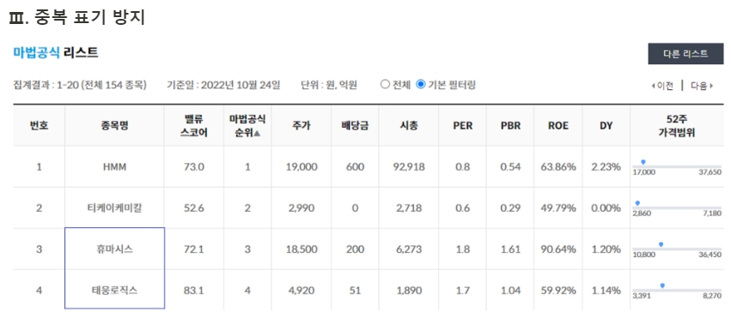Open the 휴마시스 stock entry
731x324 pixels.
point(114,249)
